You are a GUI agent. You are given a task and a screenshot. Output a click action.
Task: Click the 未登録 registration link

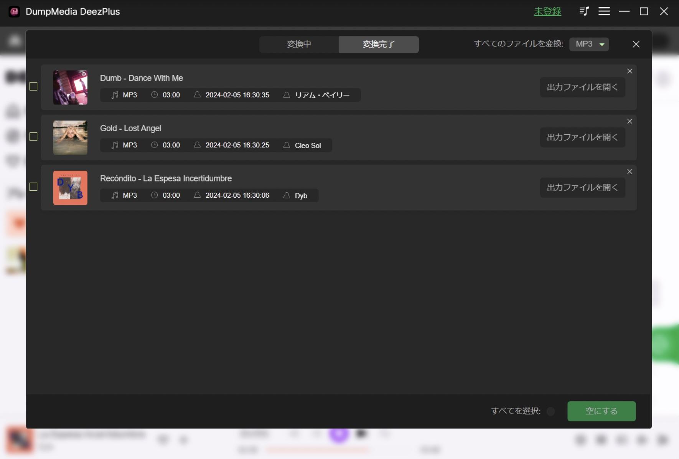(547, 12)
